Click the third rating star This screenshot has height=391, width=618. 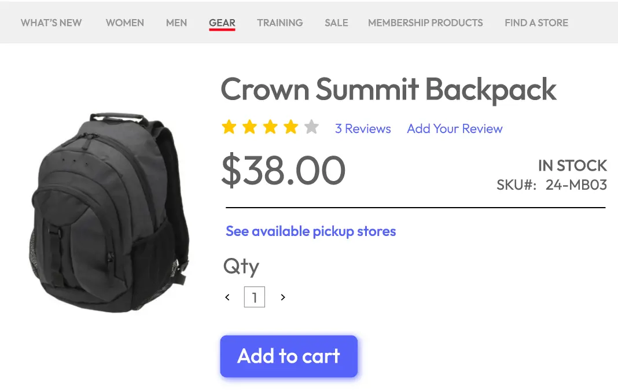click(270, 127)
